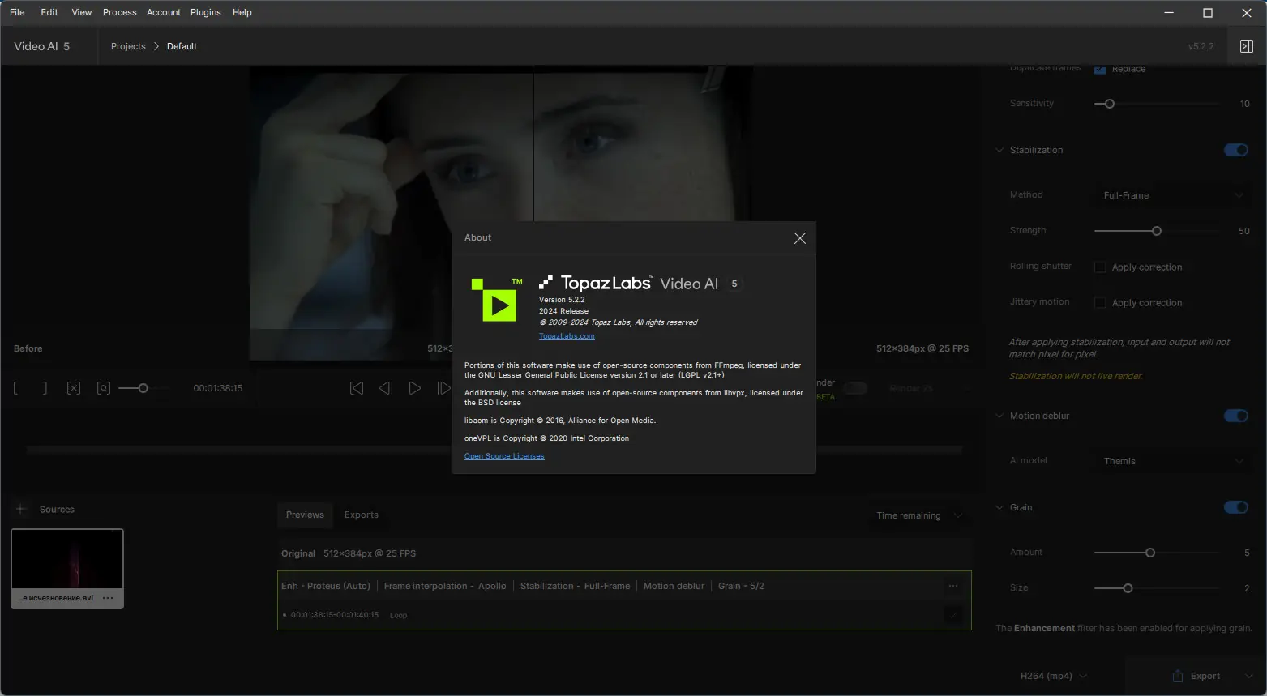Expand the Time remaining dropdown
The image size is (1267, 696).
click(957, 515)
